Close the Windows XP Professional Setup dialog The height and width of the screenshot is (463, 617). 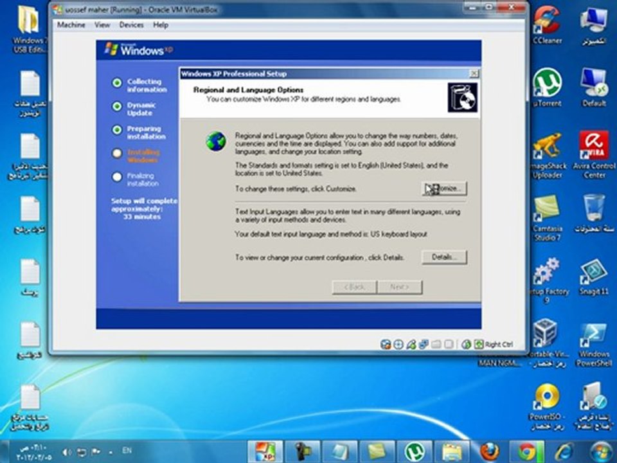(x=474, y=73)
